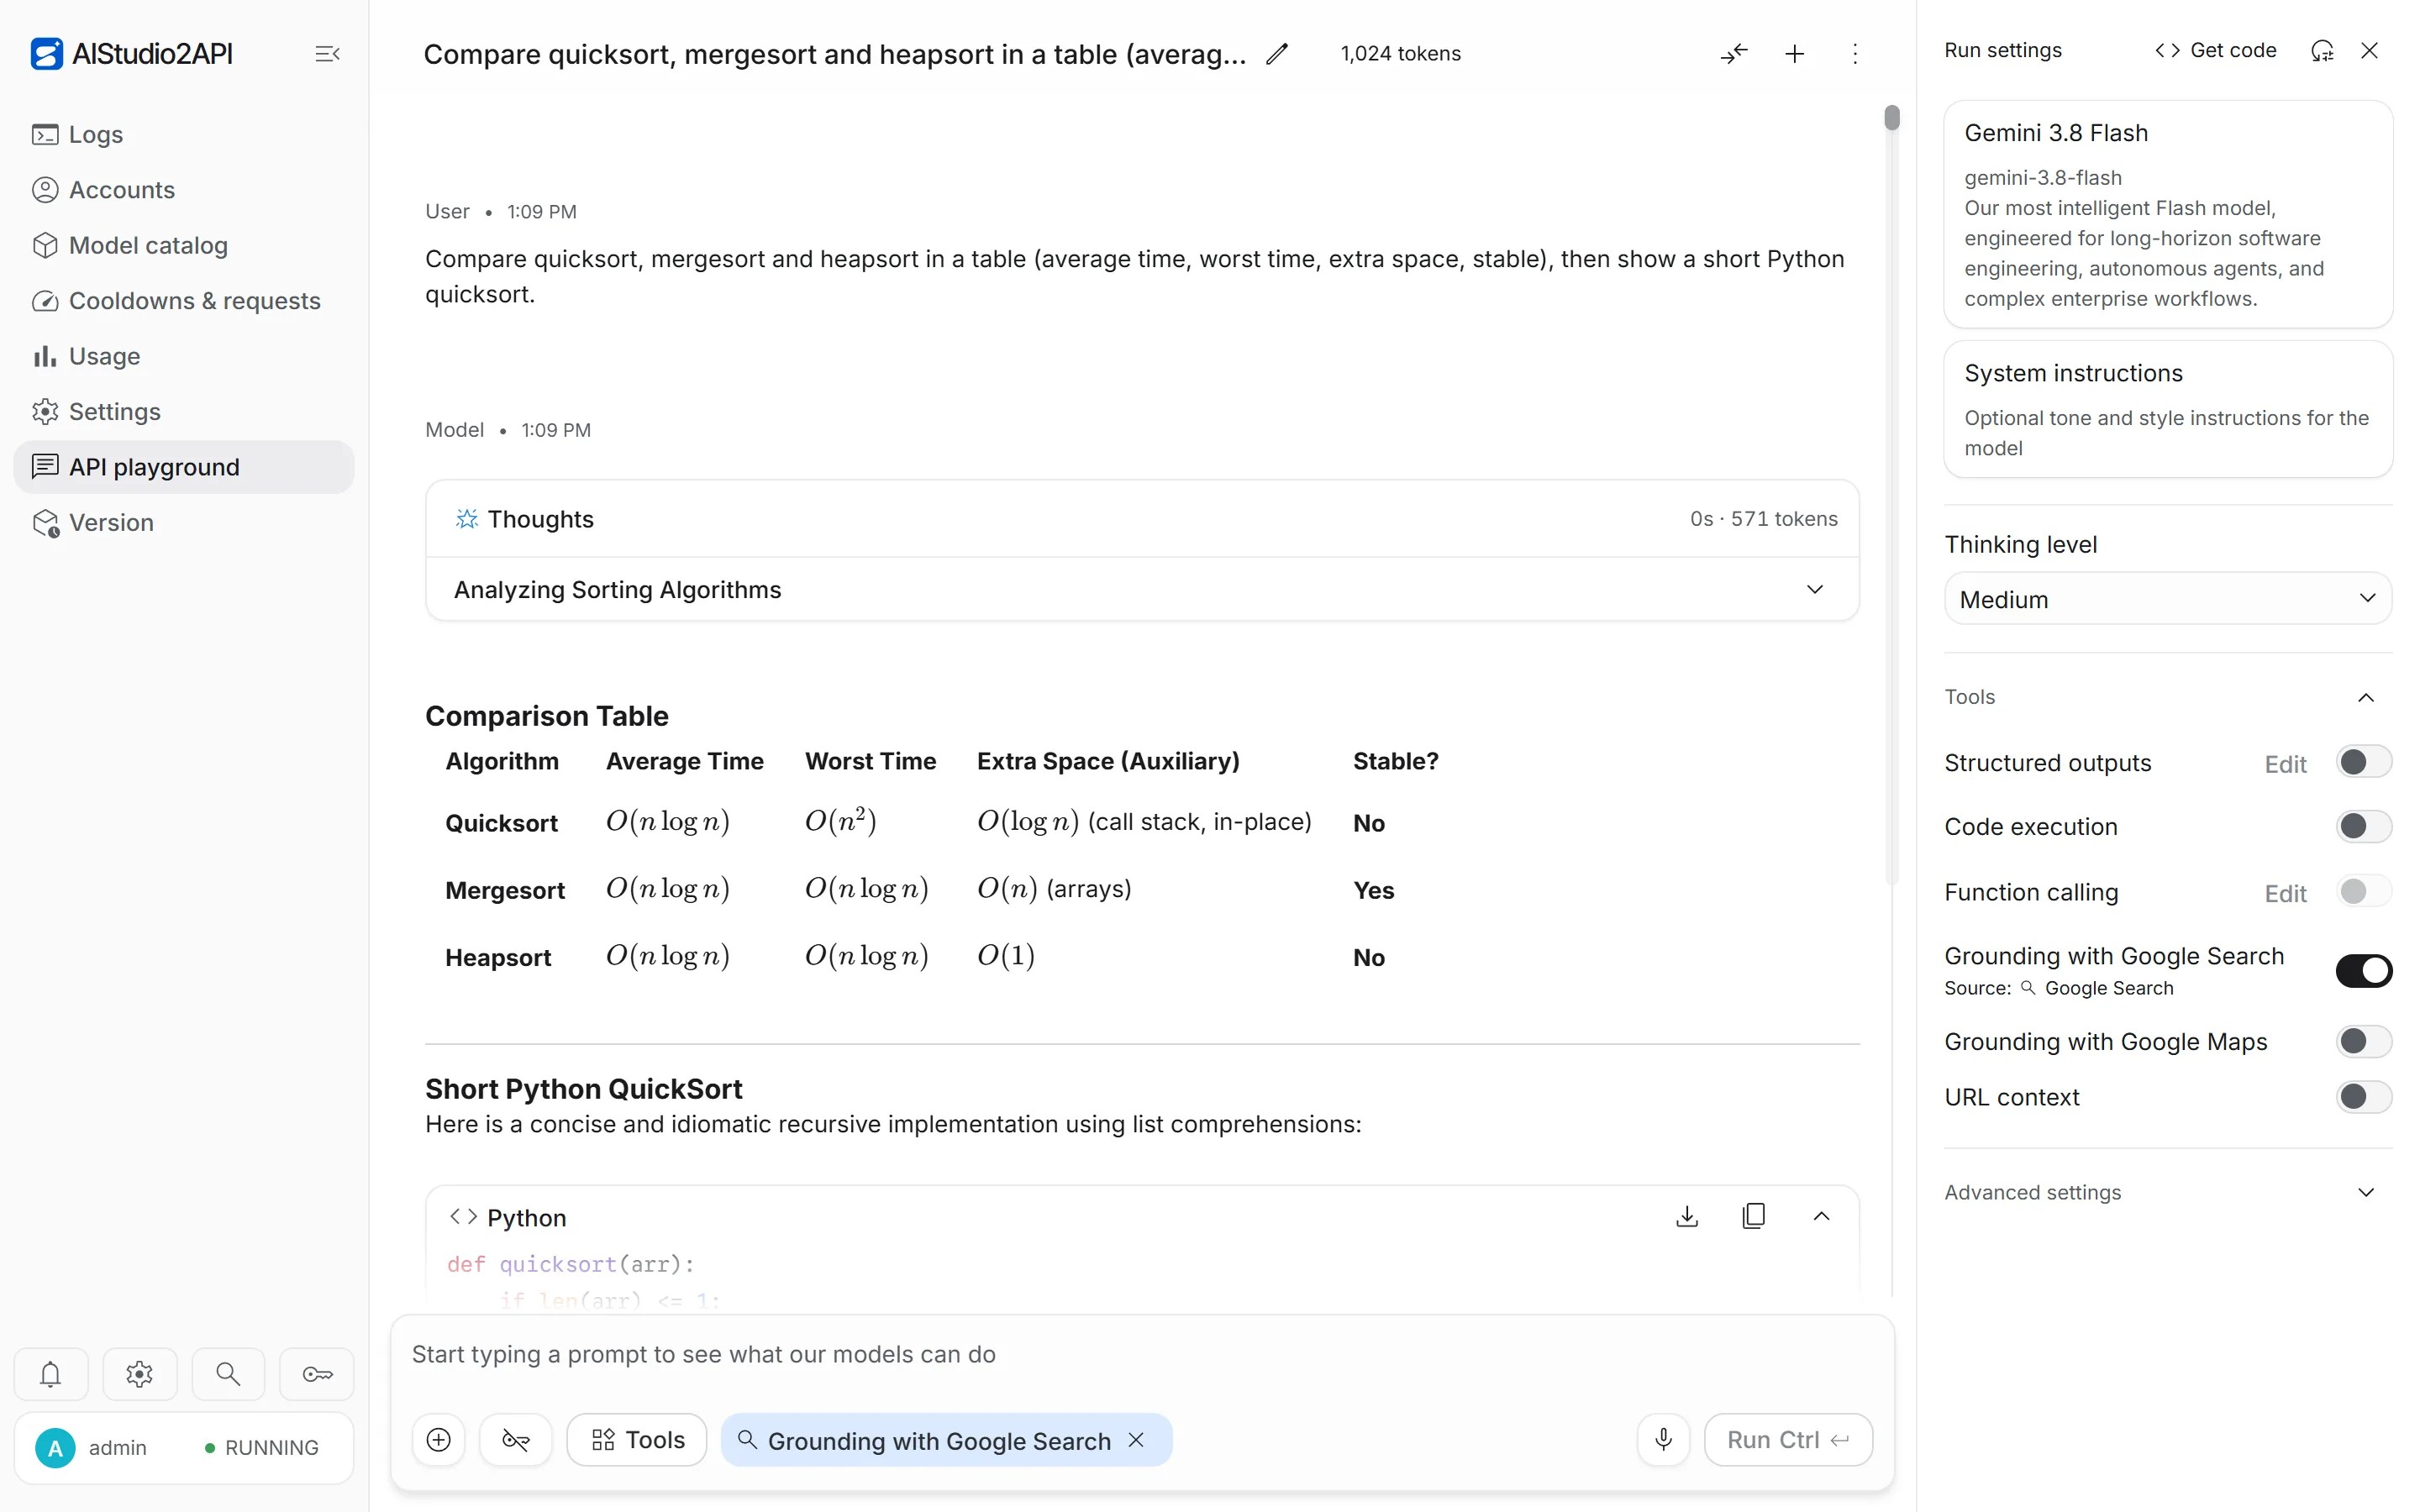Click the microphone voice input icon

click(1663, 1440)
